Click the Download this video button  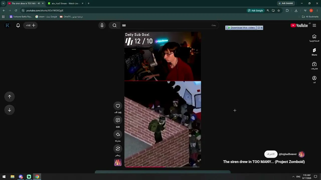(x=241, y=28)
